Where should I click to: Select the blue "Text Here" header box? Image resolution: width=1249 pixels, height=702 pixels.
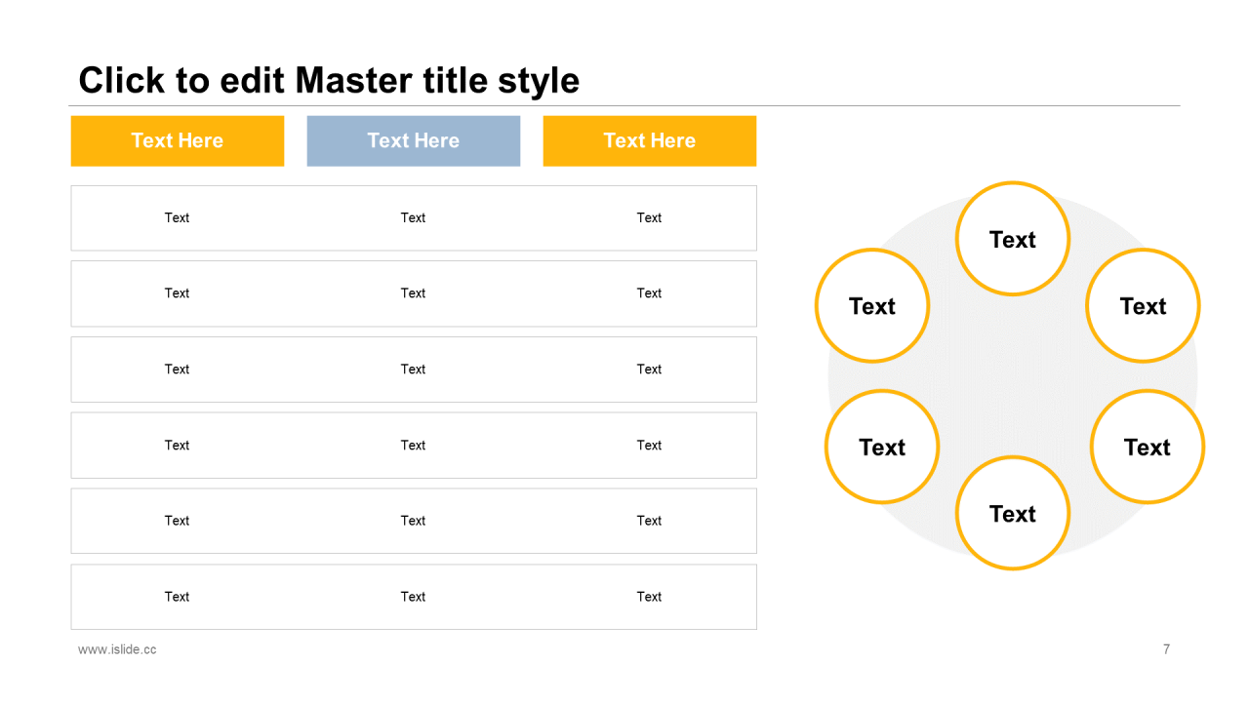coord(413,140)
